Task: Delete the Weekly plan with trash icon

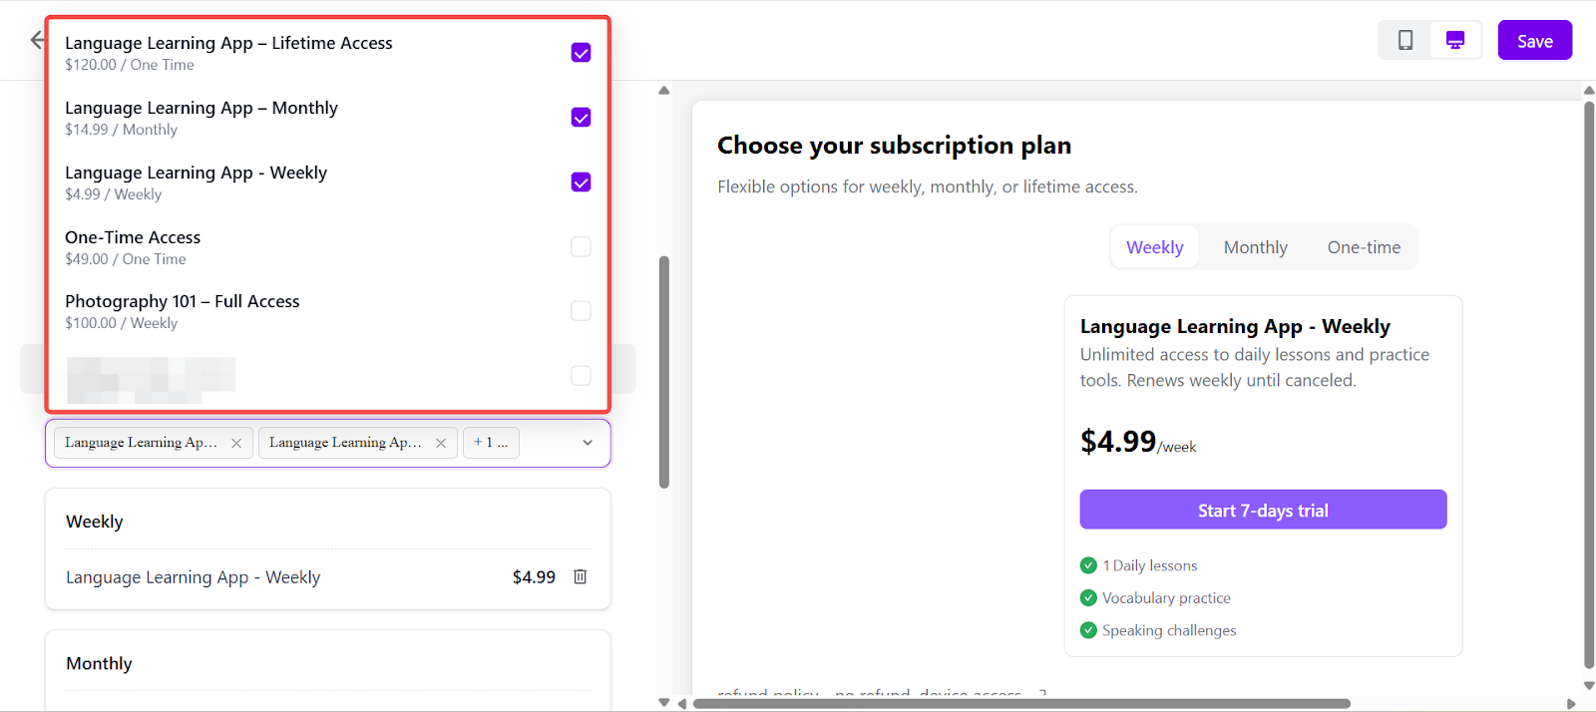Action: pyautogui.click(x=581, y=577)
